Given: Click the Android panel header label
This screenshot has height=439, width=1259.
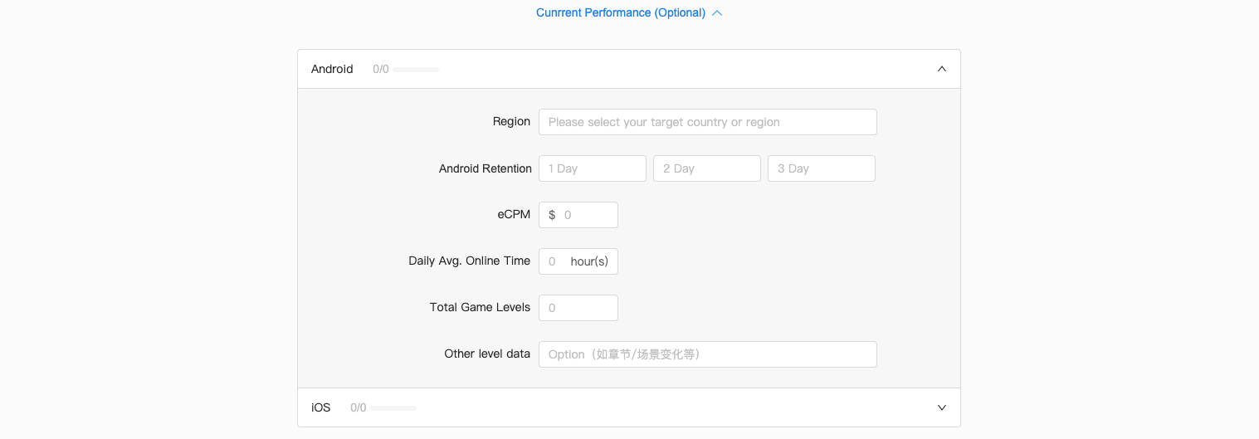Looking at the screenshot, I should click(x=332, y=69).
